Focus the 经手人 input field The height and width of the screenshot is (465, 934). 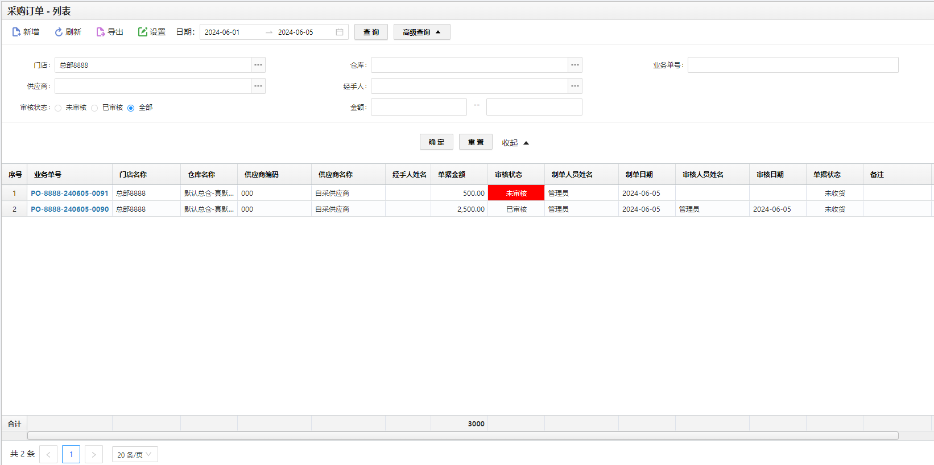coord(470,86)
